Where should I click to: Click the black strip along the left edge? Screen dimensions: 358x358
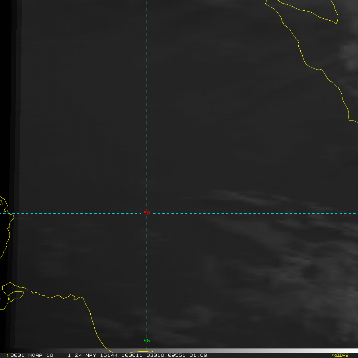[5, 119]
